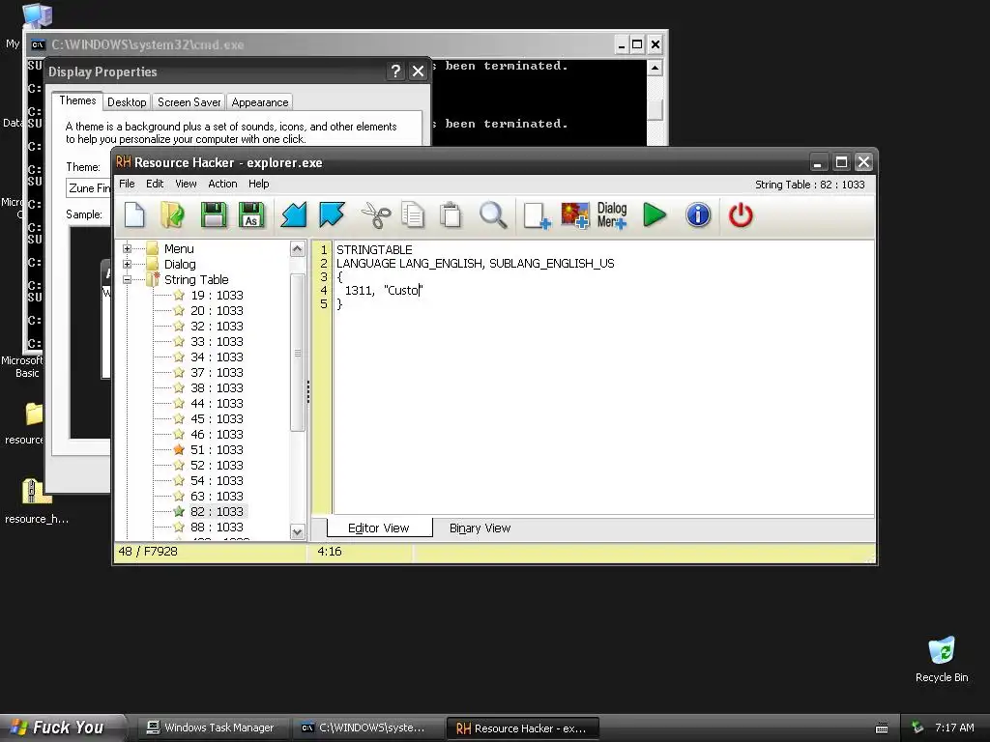Click the resource tree scrollbar thumb
Viewport: 990px width, 742px height.
(x=298, y=353)
